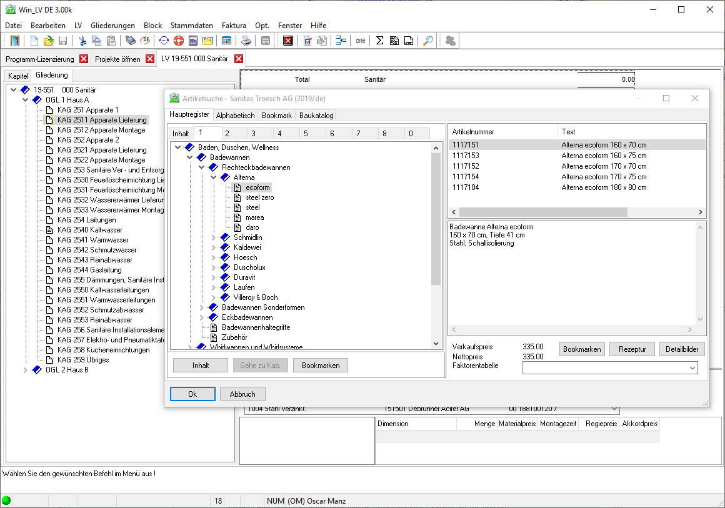The image size is (725, 508).
Task: Click the Rezeptur button
Action: click(x=632, y=349)
